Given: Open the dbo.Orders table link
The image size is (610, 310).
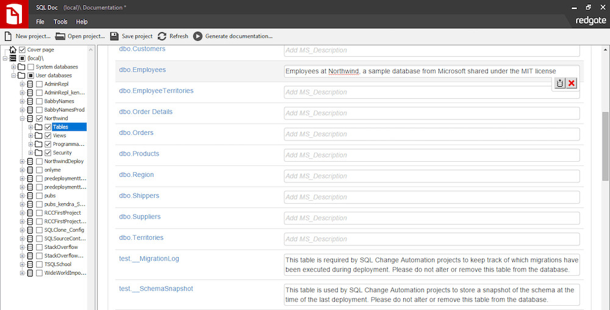Looking at the screenshot, I should [x=136, y=133].
